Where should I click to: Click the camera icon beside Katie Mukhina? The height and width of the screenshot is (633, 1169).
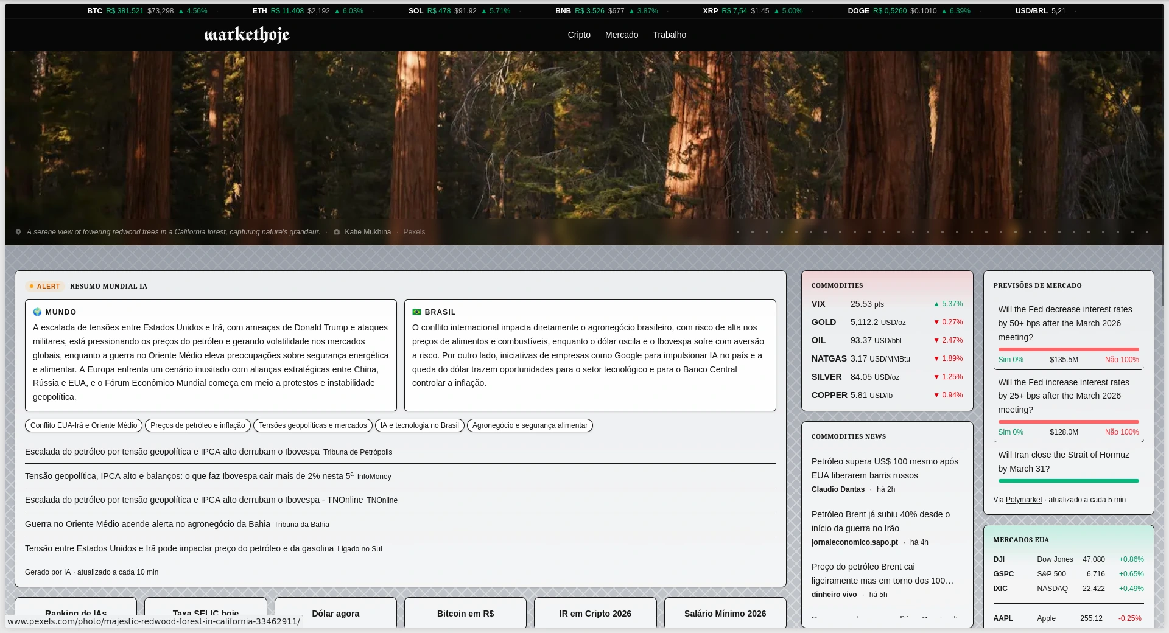[x=337, y=232]
